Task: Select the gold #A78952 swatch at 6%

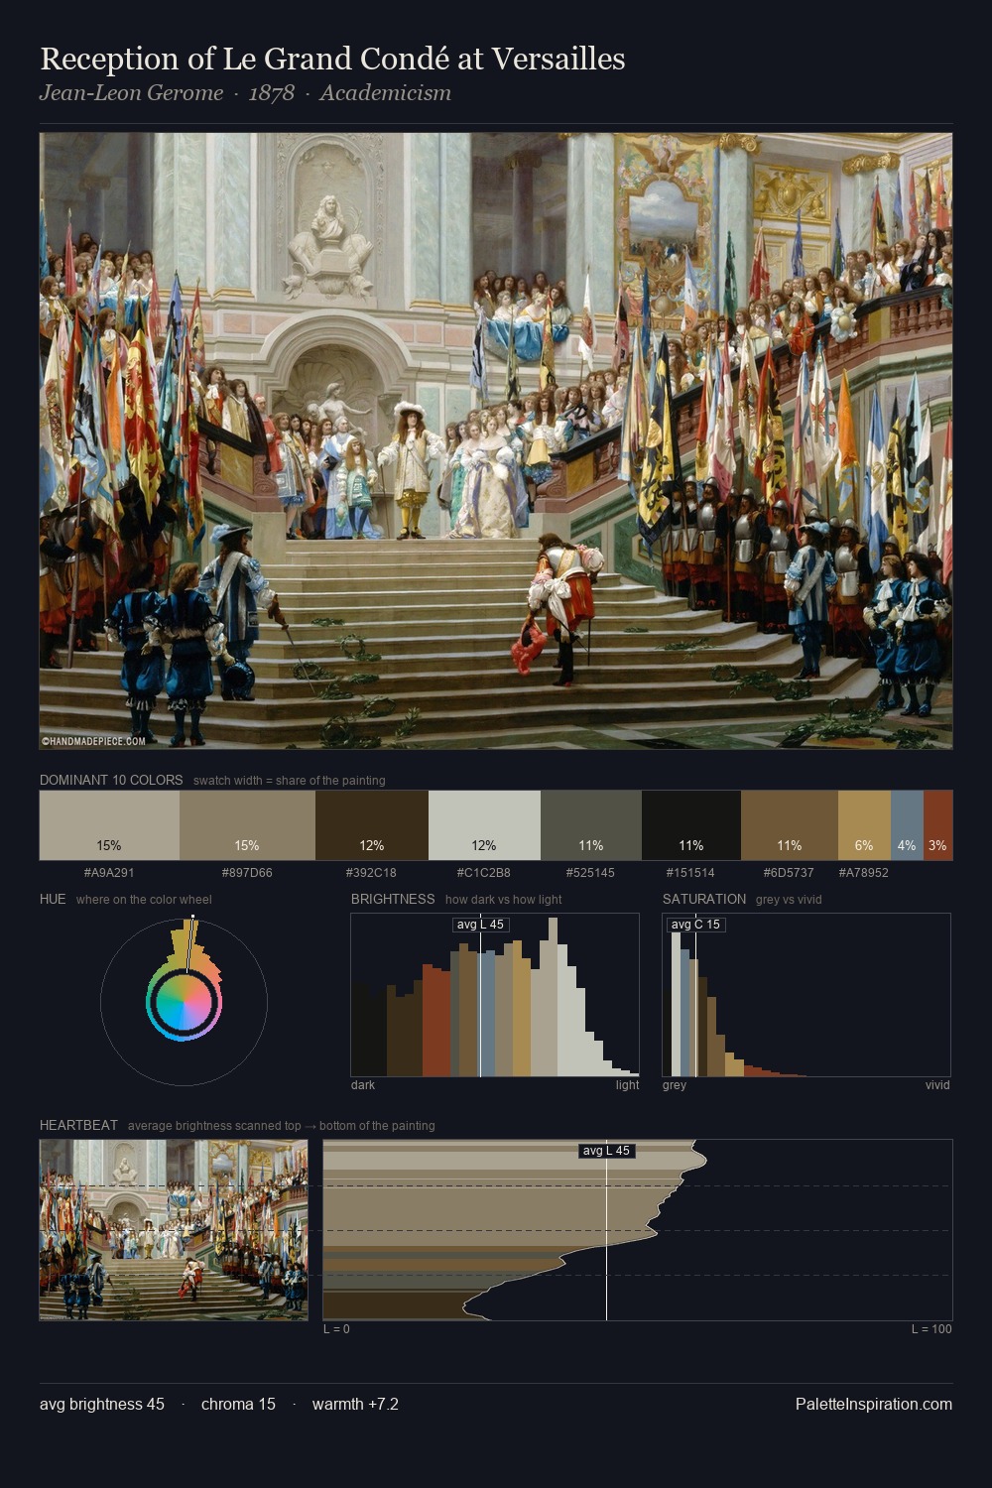Action: click(864, 825)
